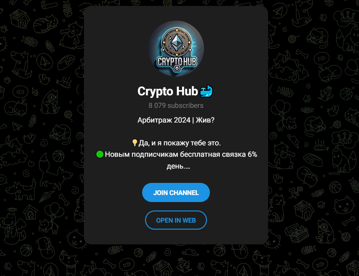Viewport: 359px width, 276px height.
Task: Click the trailing день.... description text
Action: (178, 166)
